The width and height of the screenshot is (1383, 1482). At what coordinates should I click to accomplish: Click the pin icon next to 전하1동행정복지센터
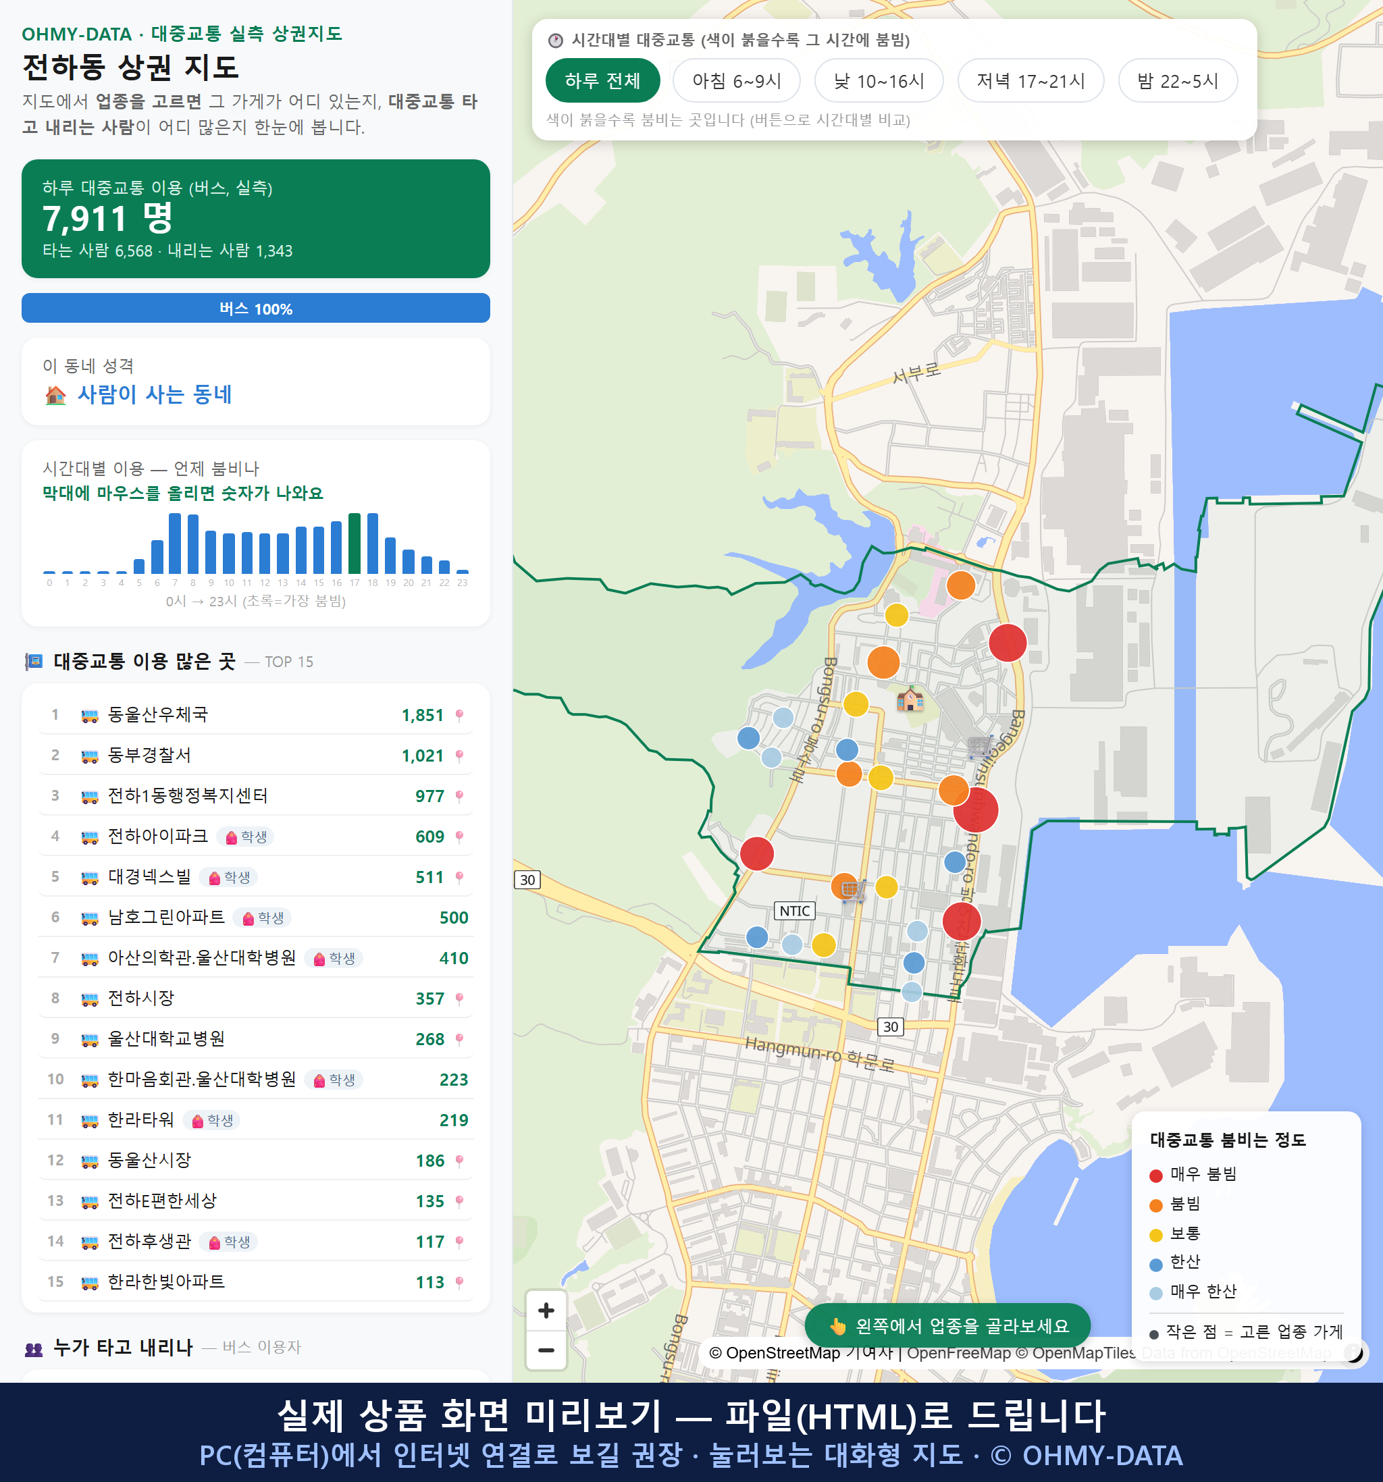tap(459, 796)
